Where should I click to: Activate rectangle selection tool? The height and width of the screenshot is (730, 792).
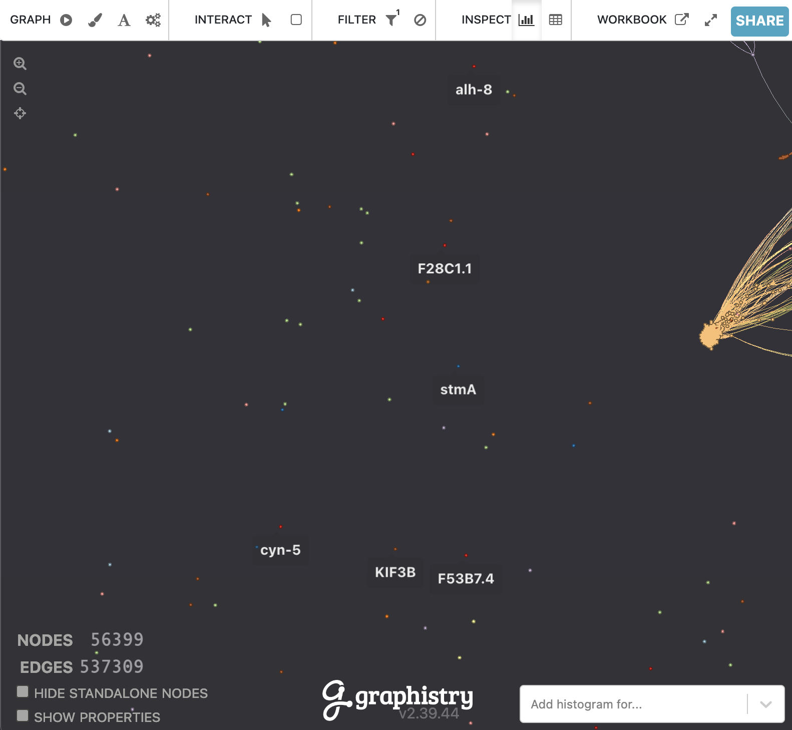[x=296, y=20]
